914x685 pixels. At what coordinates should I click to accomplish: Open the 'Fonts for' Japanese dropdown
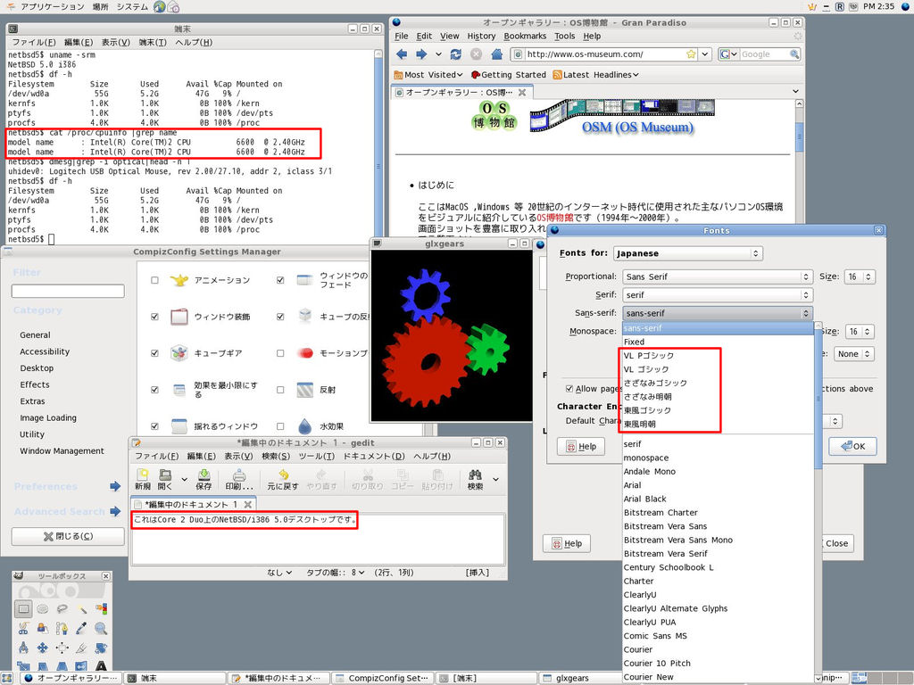click(x=688, y=253)
